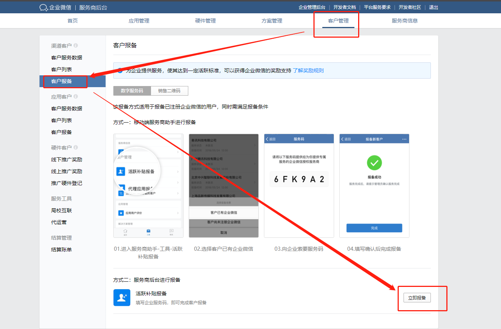Open 结算账单 in sidebar
The height and width of the screenshot is (329, 501).
(x=62, y=250)
